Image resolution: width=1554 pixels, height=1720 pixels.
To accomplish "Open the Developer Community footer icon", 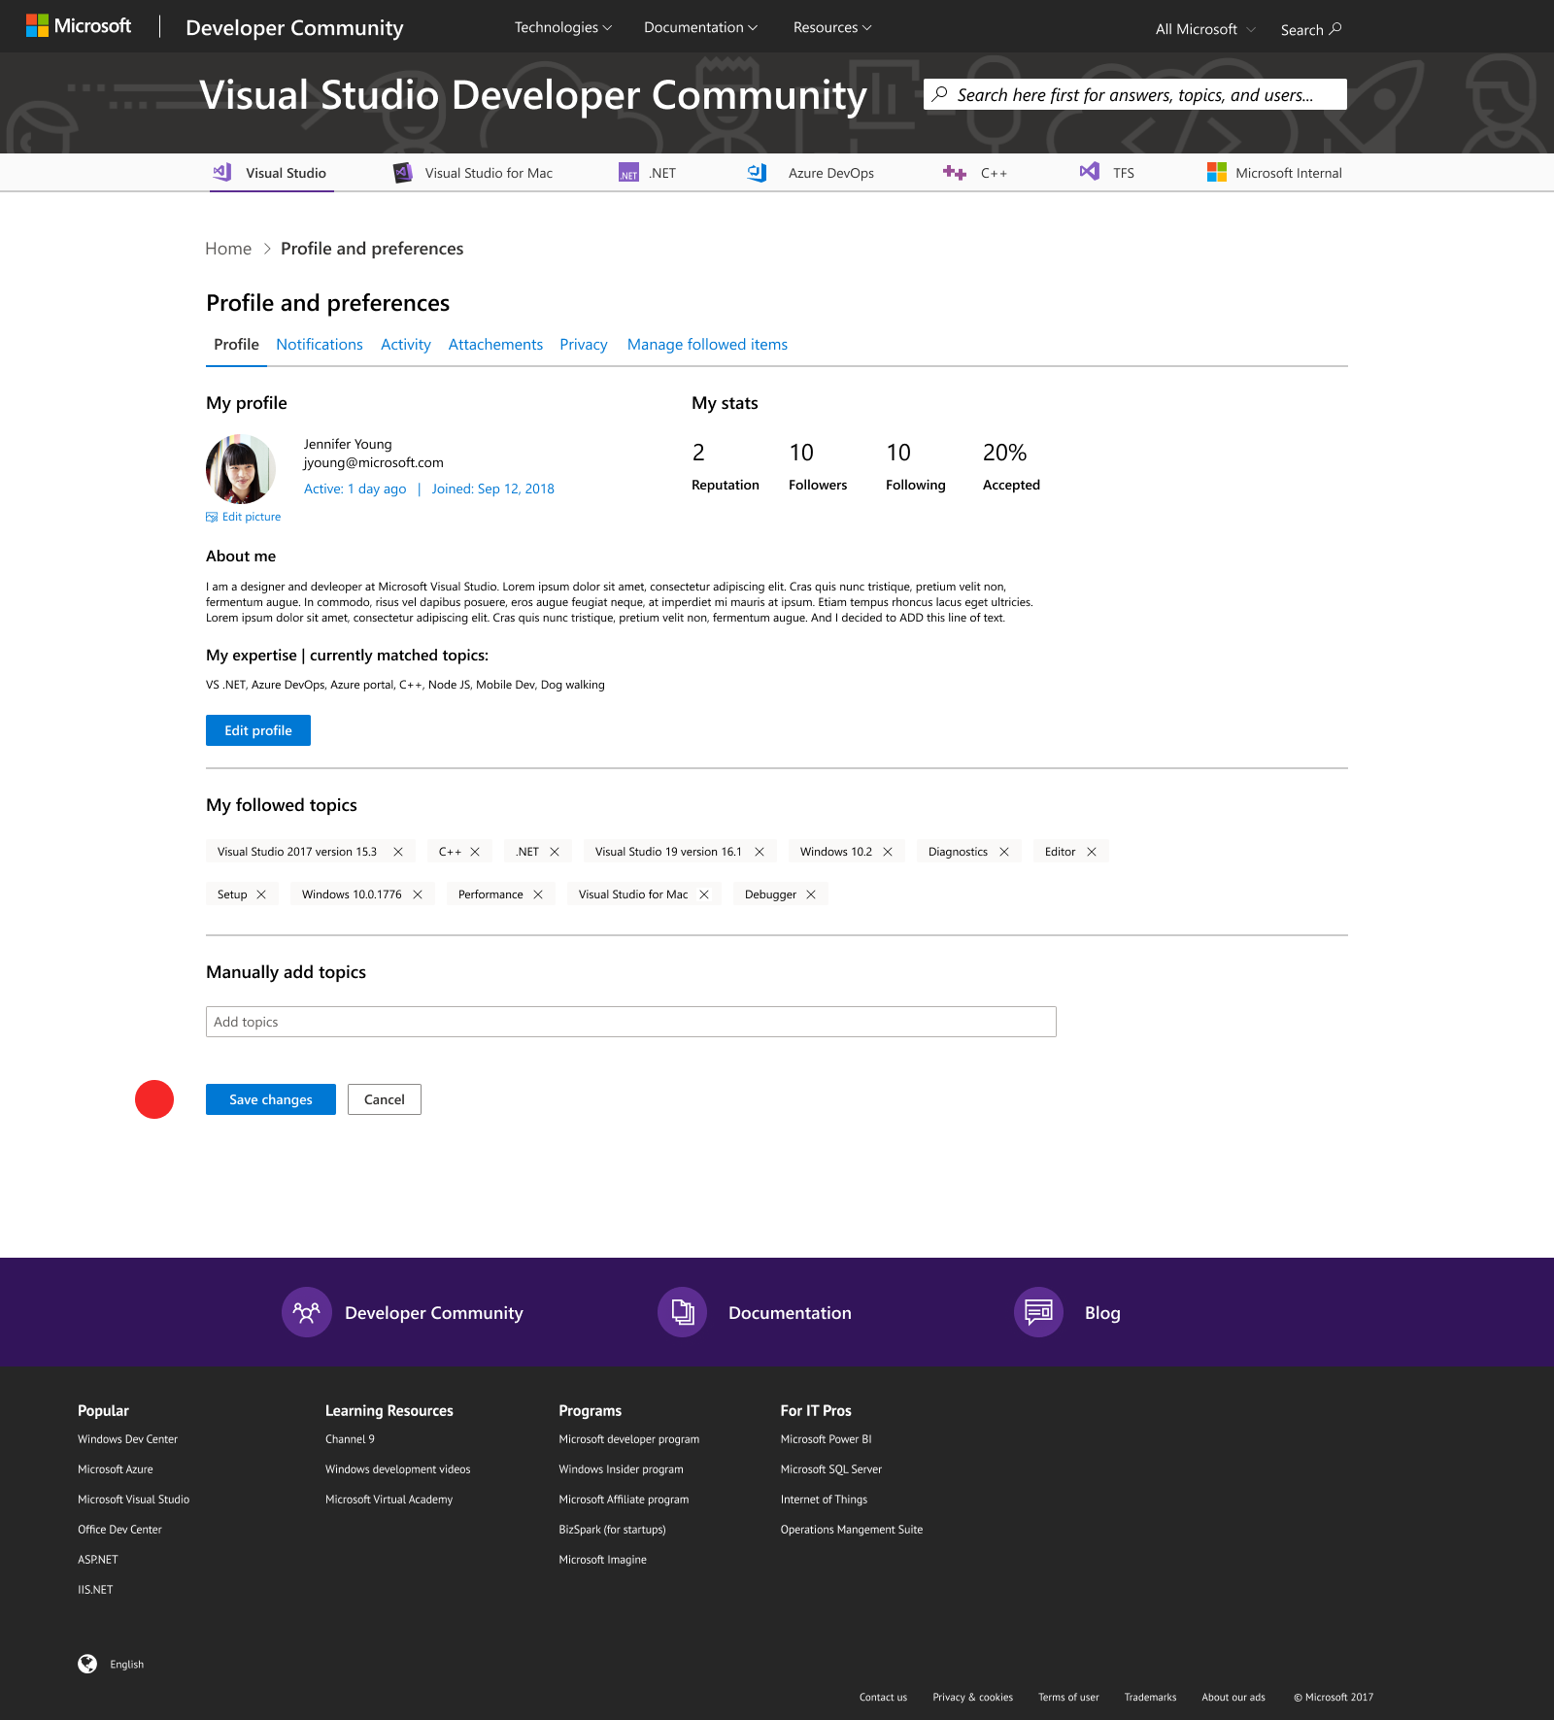I will click(x=307, y=1312).
